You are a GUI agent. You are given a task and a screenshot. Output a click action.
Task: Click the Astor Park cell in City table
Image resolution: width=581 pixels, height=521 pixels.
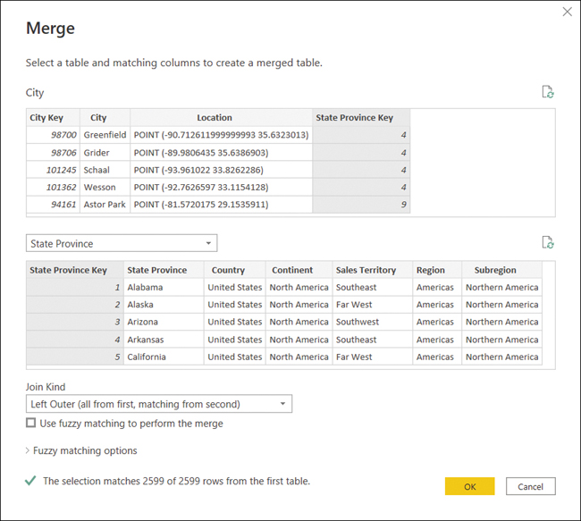[x=105, y=205]
